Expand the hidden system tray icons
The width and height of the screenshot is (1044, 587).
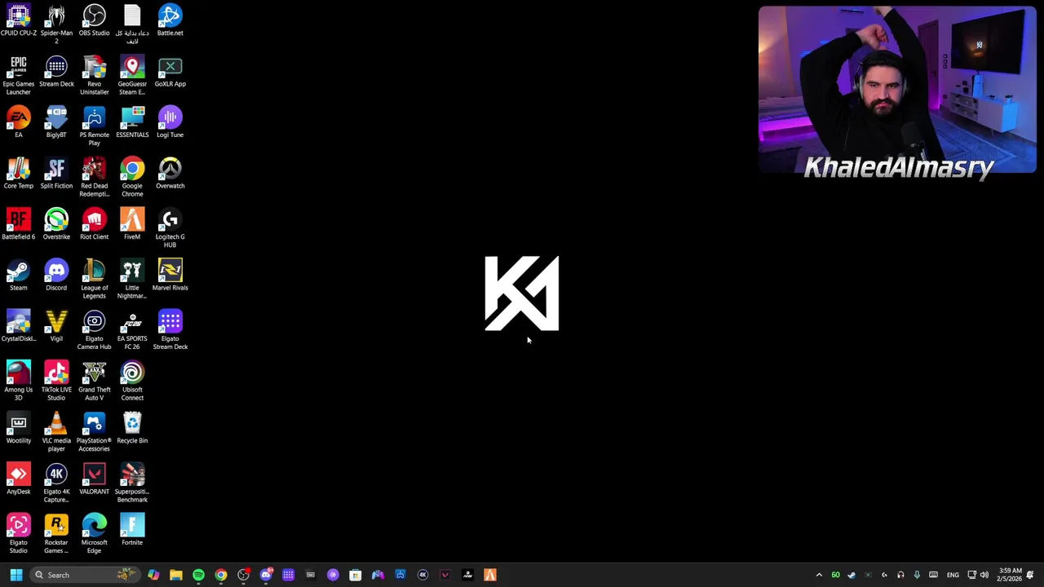[819, 575]
